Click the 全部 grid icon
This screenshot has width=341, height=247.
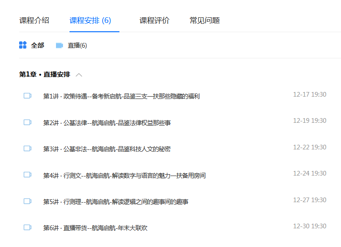point(23,45)
